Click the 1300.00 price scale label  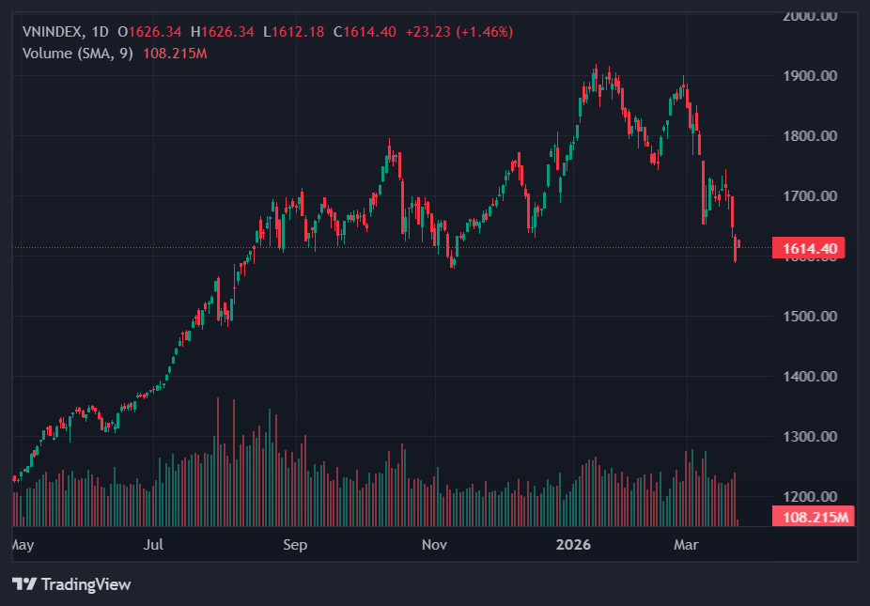(809, 437)
